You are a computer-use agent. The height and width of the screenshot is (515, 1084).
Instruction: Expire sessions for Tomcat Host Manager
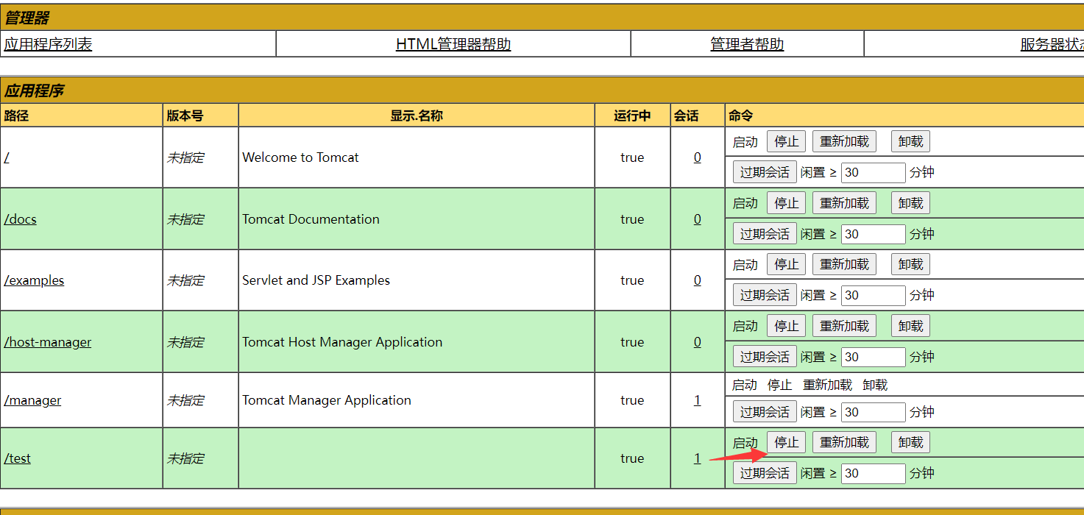click(765, 357)
